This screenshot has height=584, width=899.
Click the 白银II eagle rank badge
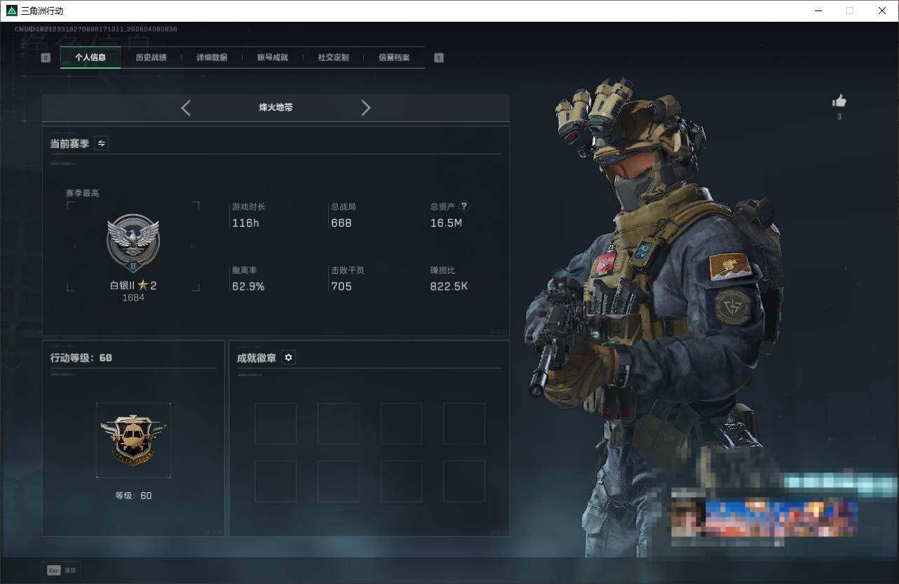click(133, 243)
